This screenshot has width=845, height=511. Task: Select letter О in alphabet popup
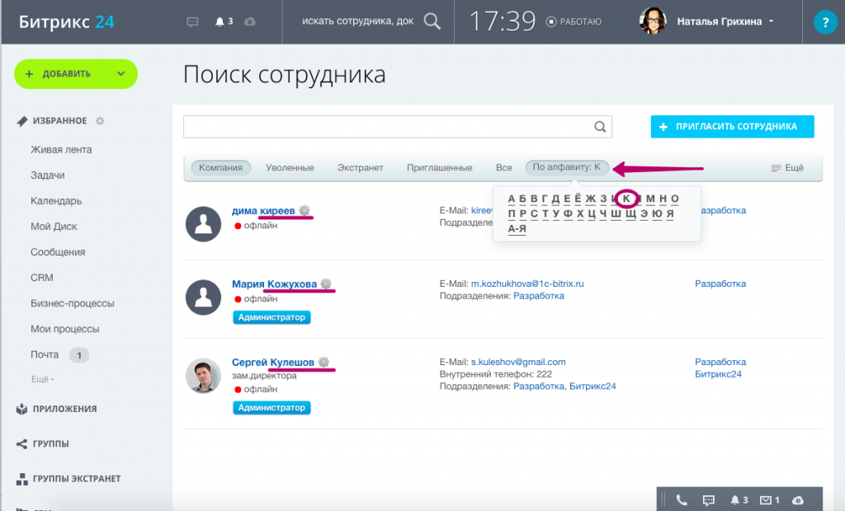pos(675,199)
